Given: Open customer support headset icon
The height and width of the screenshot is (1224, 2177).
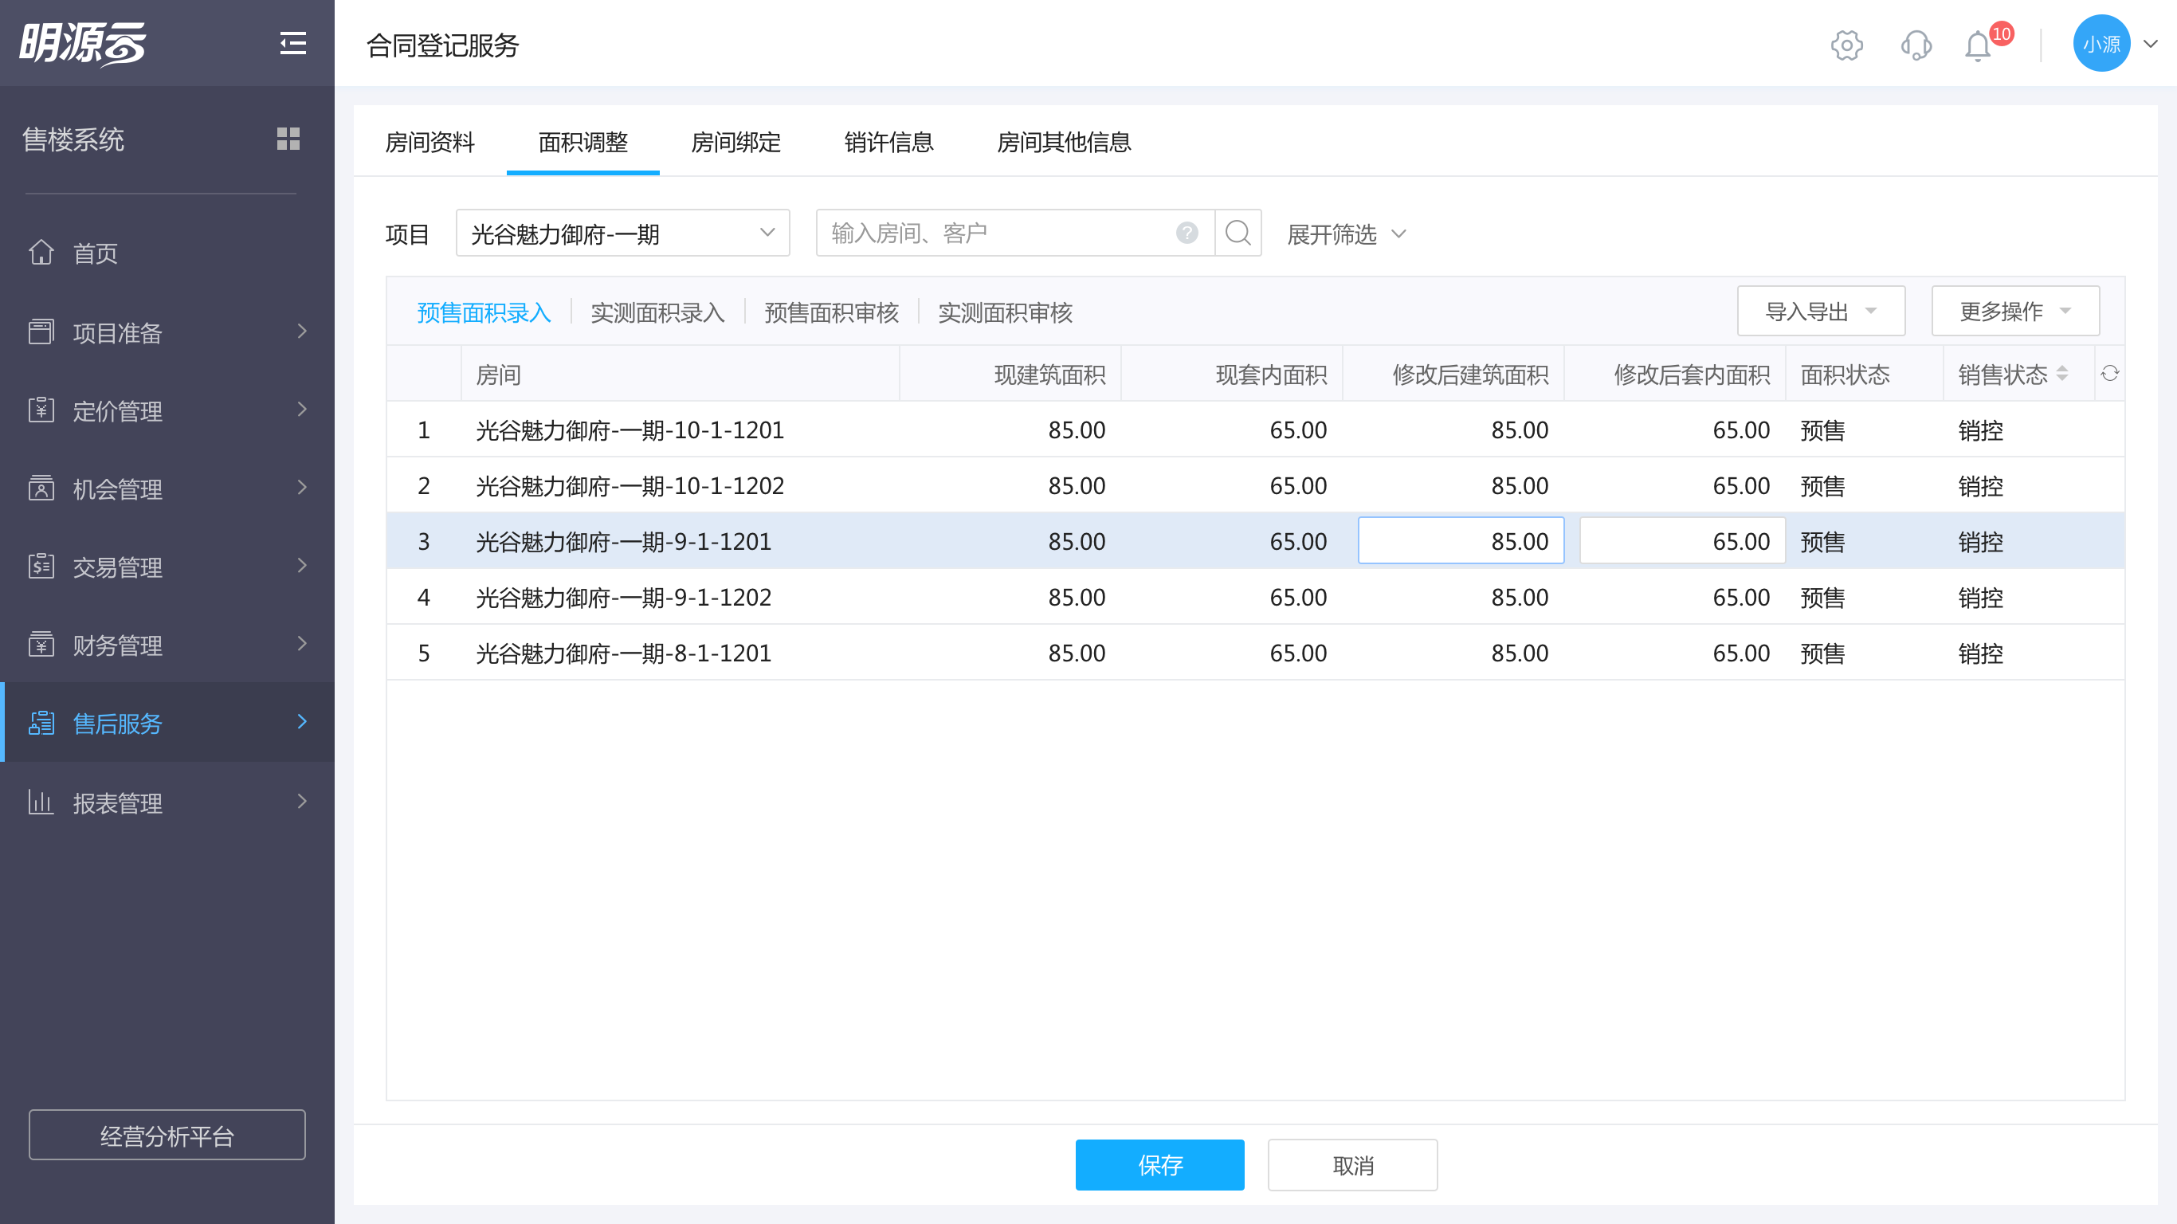Looking at the screenshot, I should (x=1916, y=45).
